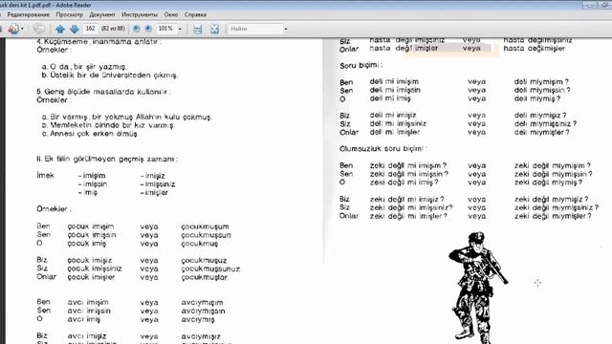This screenshot has height=344, width=612.
Task: Open the collaborate icon's dropdown arrow
Action: point(22,29)
